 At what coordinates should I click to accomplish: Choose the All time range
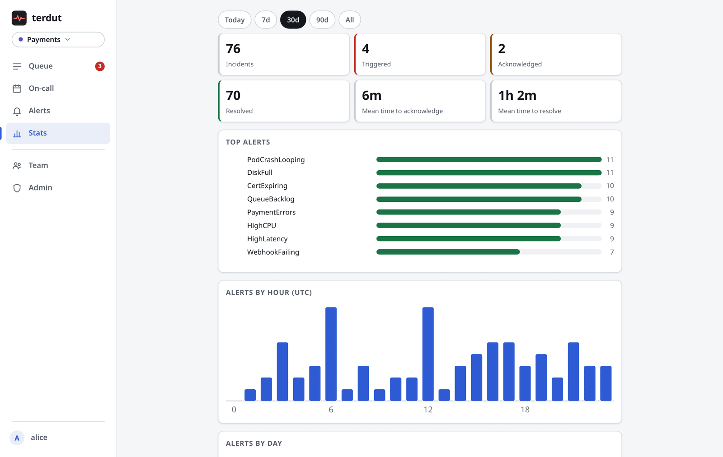(x=350, y=20)
